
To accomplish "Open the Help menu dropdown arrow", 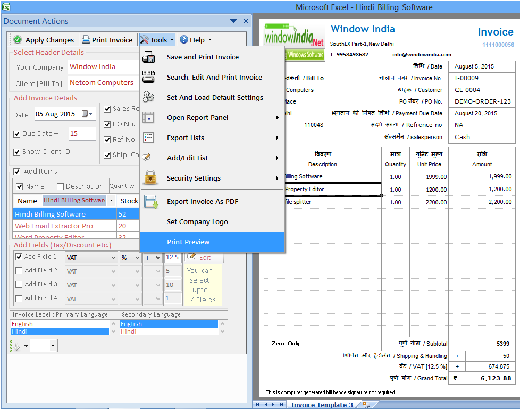I will point(209,40).
